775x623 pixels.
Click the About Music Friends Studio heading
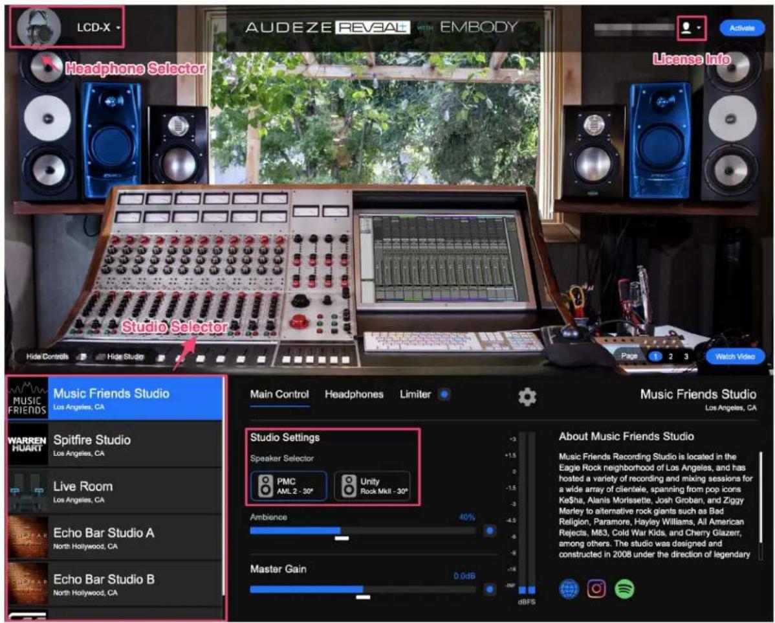626,436
